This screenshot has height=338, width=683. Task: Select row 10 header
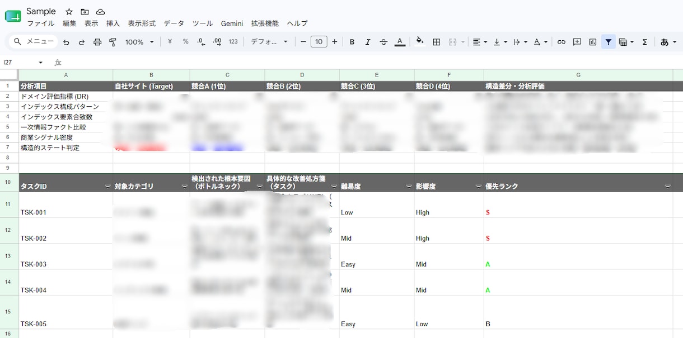(9, 182)
